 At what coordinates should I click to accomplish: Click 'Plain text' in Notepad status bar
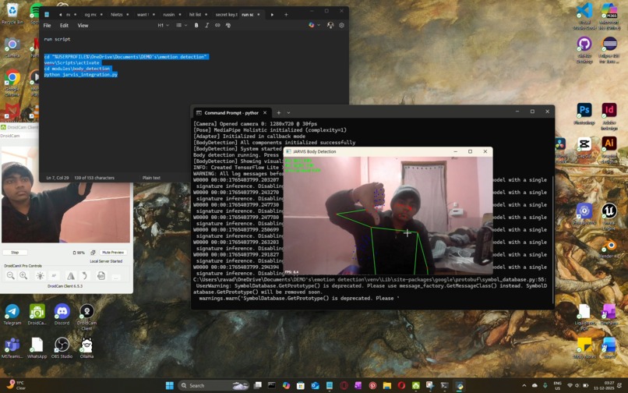[x=151, y=178]
